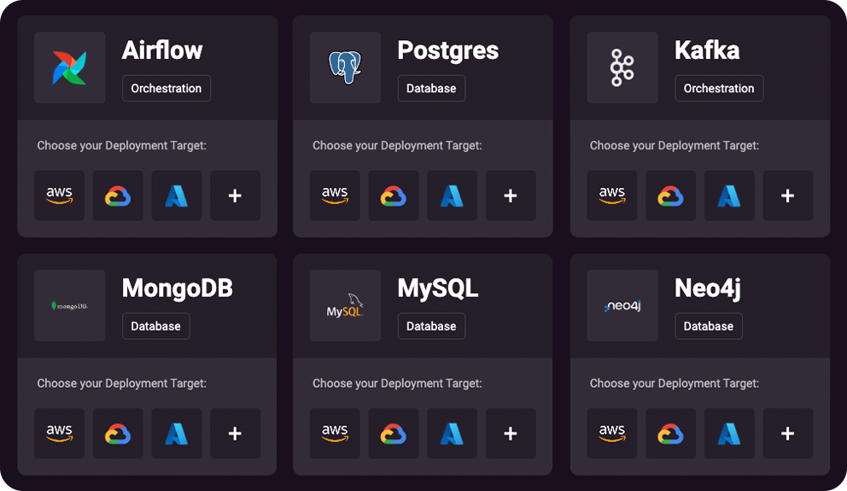847x491 pixels.
Task: Select AWS as MongoDB deployment target
Action: click(60, 433)
